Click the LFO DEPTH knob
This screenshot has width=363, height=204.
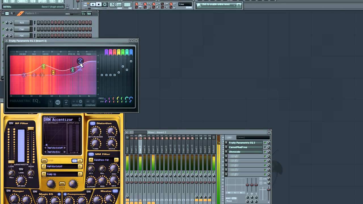pyautogui.click(x=51, y=184)
